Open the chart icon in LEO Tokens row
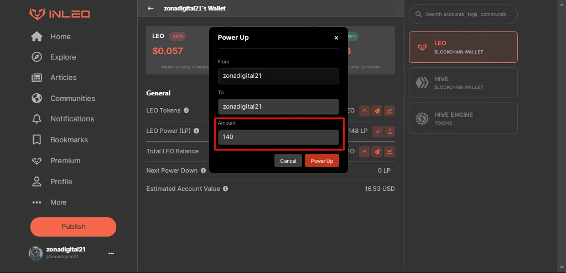The image size is (566, 273). [x=390, y=111]
